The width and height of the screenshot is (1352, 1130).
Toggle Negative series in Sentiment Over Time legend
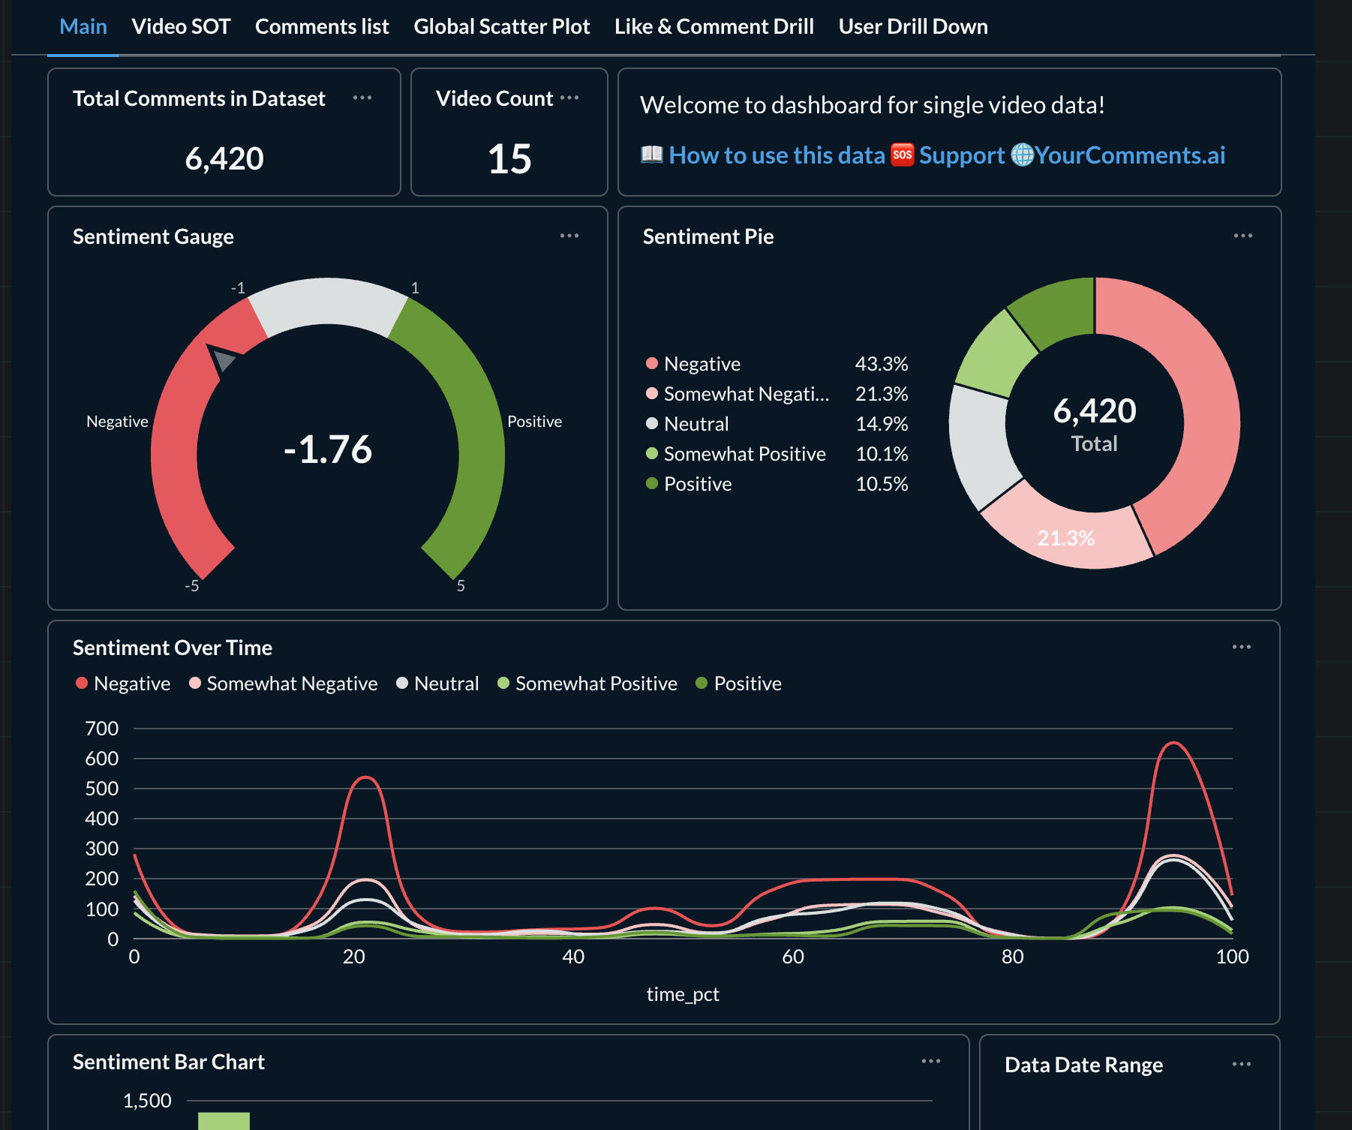pos(124,684)
